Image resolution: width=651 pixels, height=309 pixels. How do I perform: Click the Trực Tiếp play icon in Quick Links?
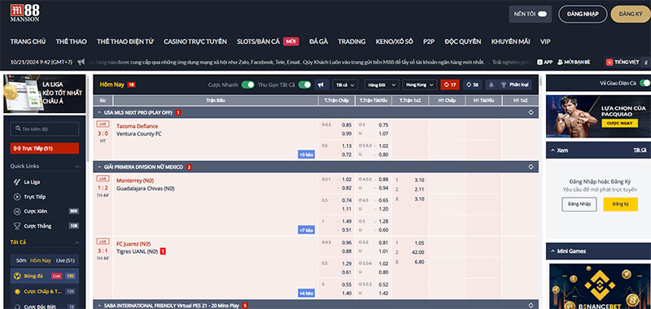tap(17, 197)
